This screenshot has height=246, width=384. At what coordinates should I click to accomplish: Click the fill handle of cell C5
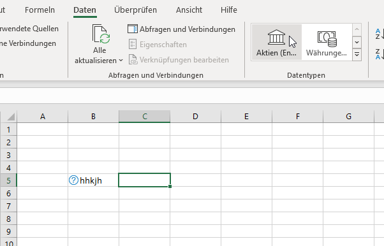pos(170,187)
